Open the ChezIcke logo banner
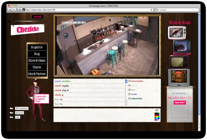 tap(27, 30)
